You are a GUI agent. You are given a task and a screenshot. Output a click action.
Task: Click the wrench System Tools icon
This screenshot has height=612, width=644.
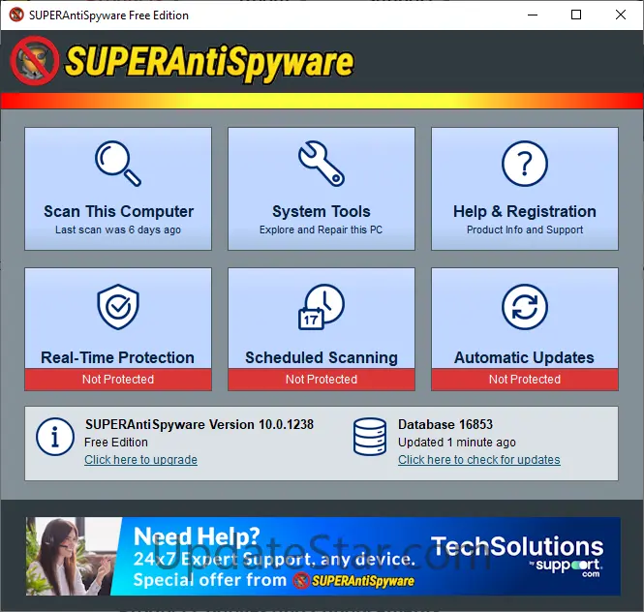pos(322,164)
